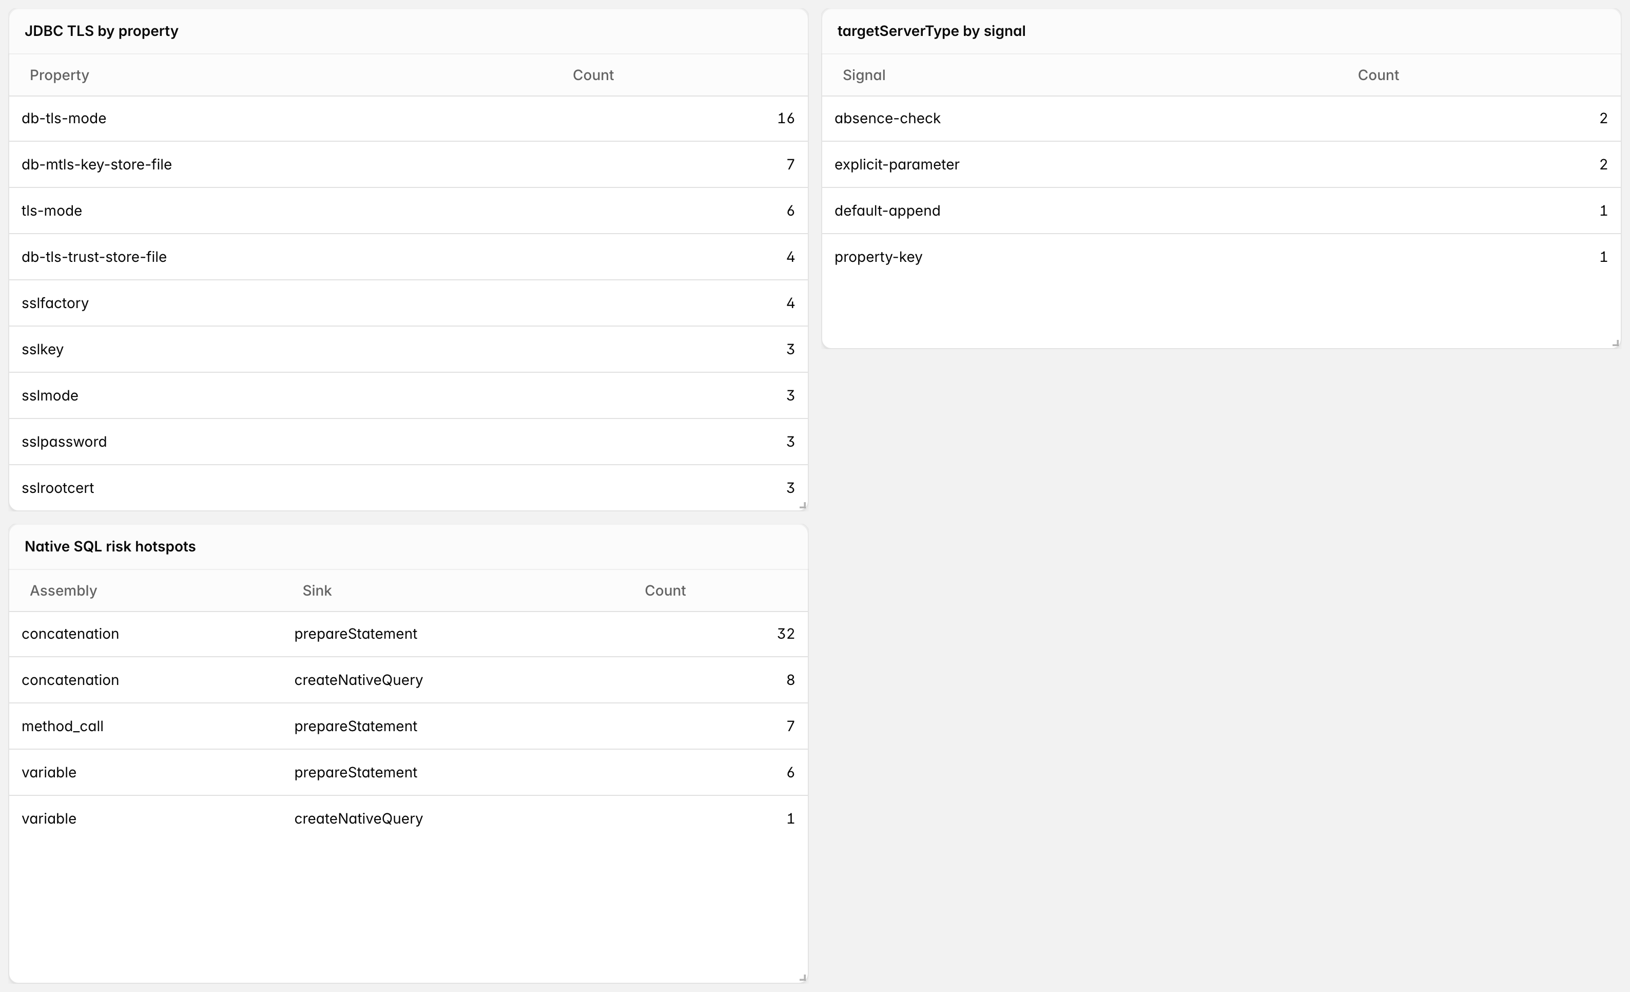
Task: Click concatenation in the count 32 row
Action: (70, 634)
